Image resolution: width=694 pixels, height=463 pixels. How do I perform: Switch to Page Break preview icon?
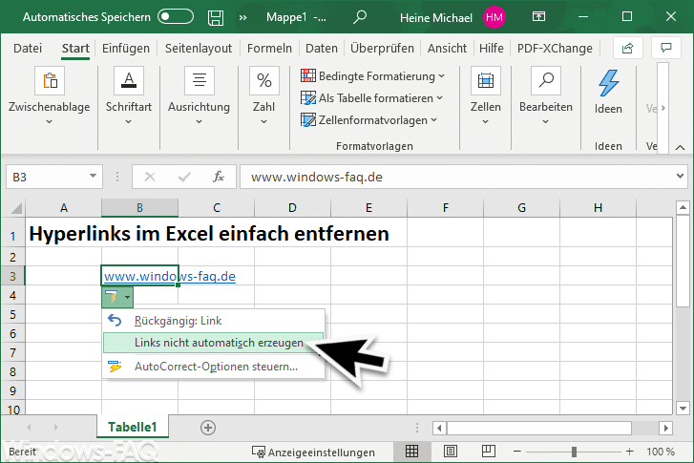click(489, 451)
